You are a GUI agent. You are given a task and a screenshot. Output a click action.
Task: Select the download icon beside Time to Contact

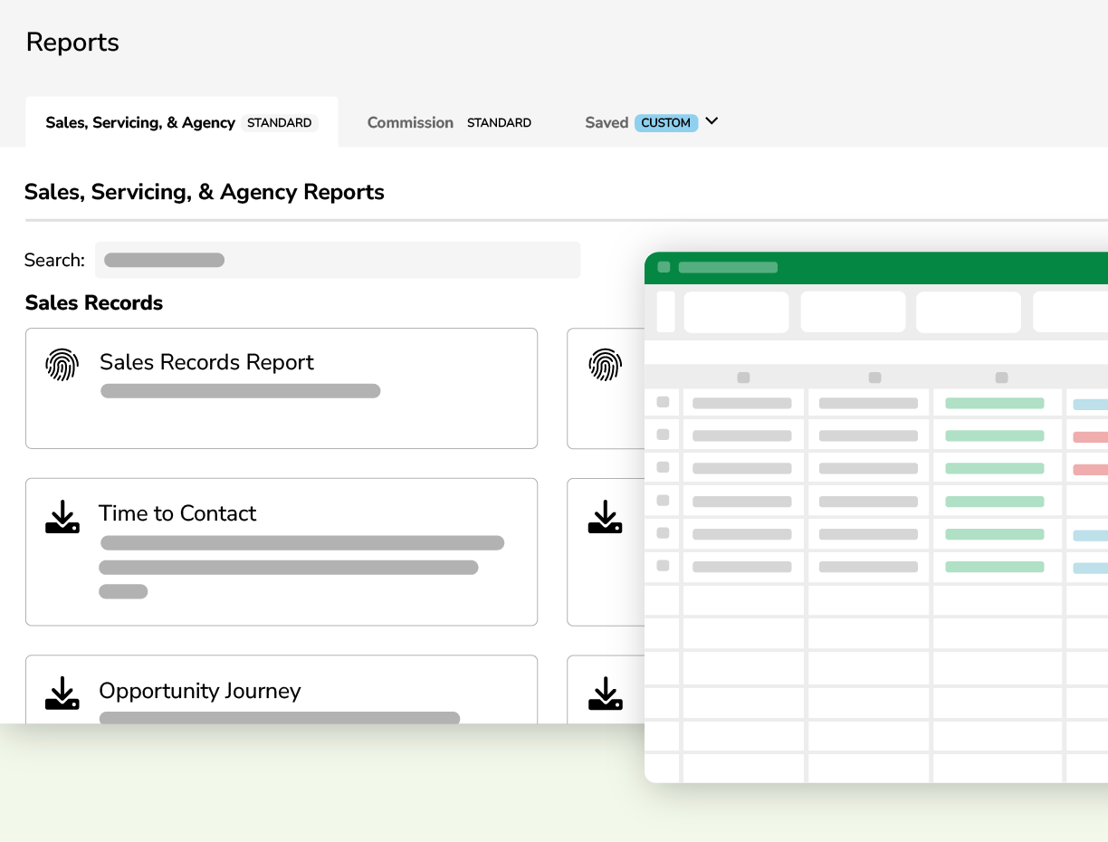62,515
